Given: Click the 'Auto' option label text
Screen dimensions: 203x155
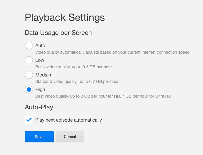Looking at the screenshot, I should [x=40, y=45].
